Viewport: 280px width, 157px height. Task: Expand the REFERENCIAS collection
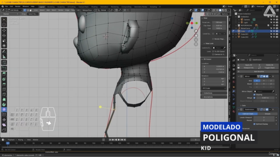(x=236, y=25)
